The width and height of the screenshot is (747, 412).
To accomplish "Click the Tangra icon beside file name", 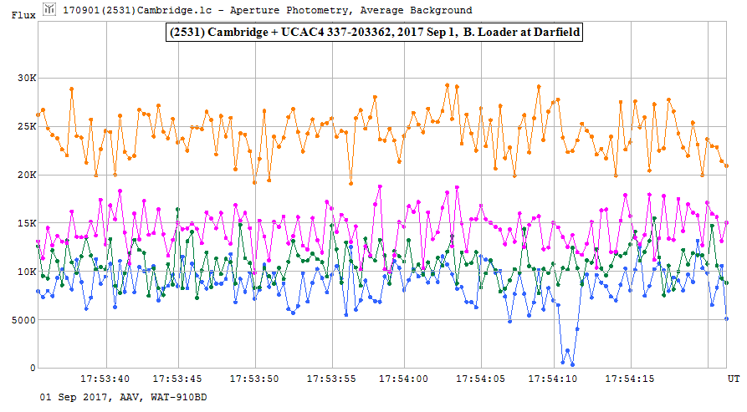I will (49, 9).
